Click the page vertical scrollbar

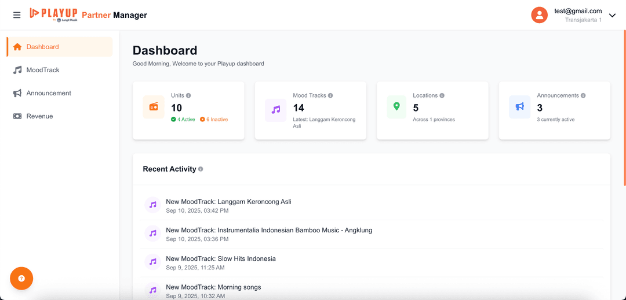coord(624,108)
